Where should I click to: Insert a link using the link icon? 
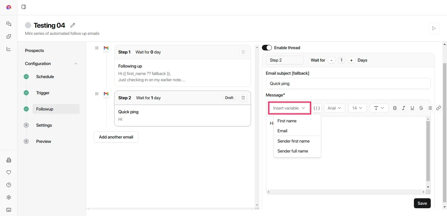click(439, 108)
